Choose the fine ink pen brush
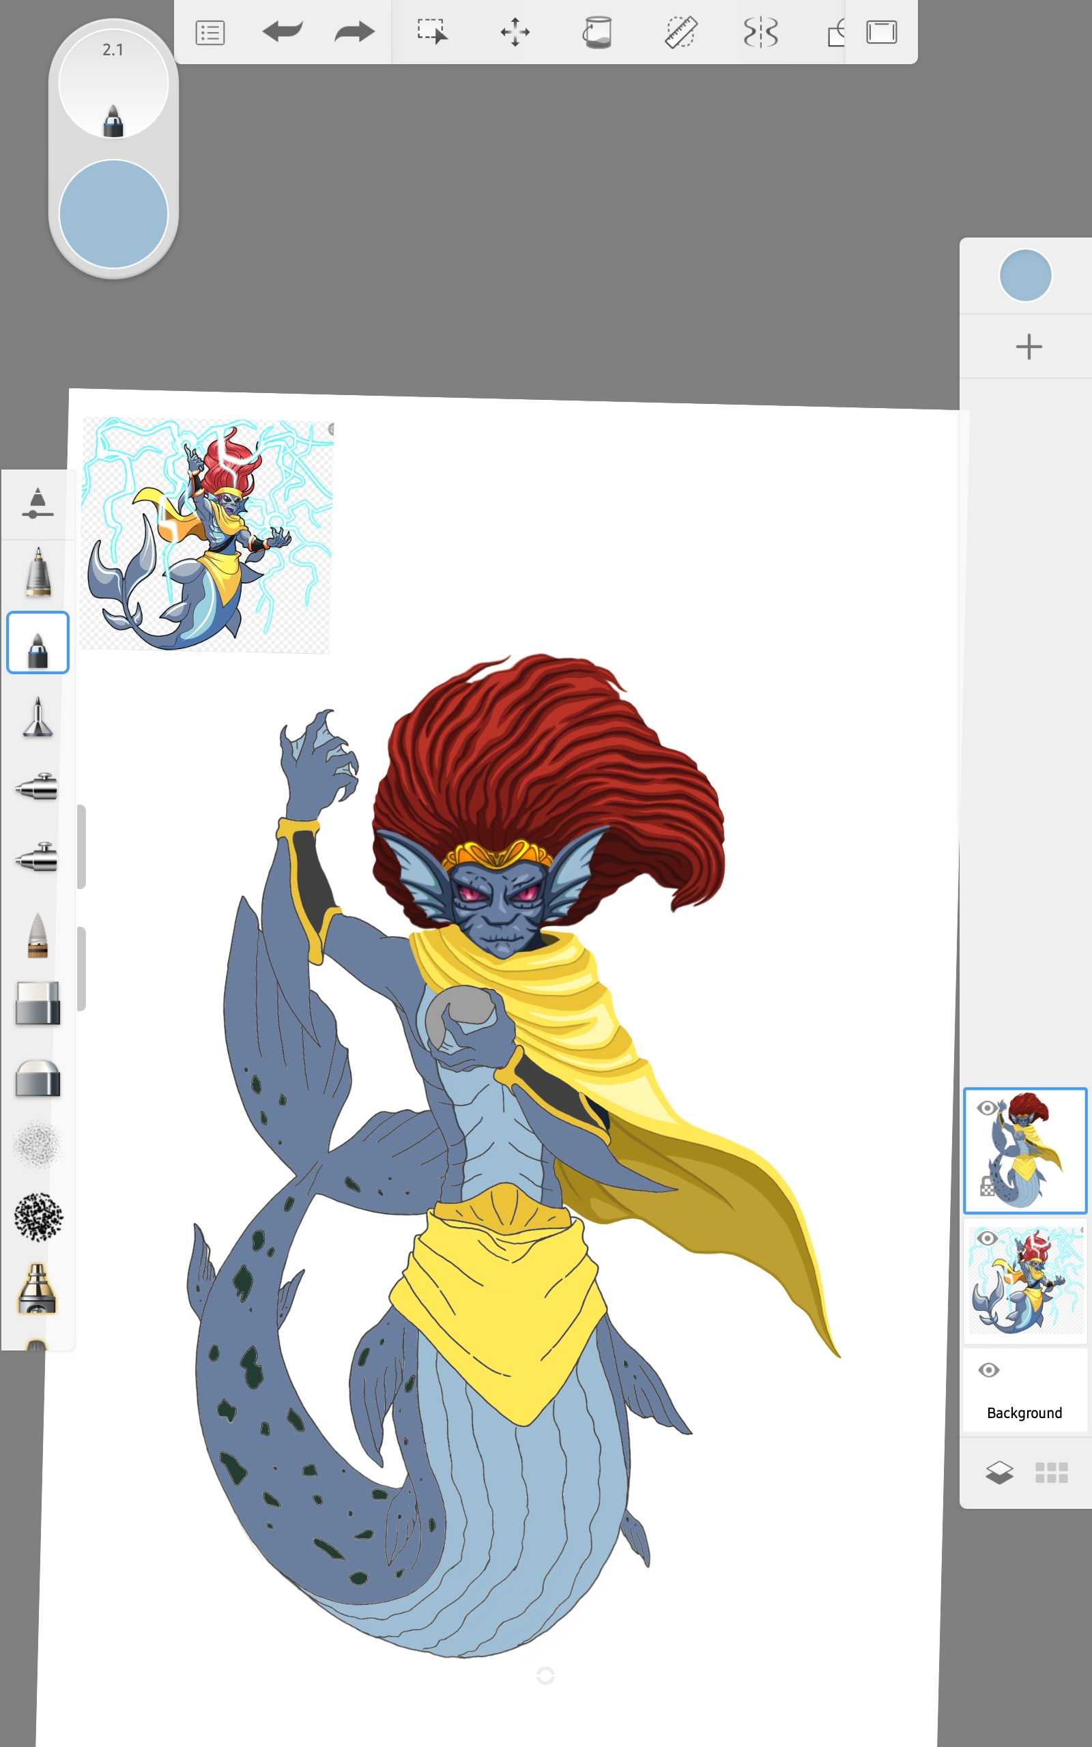Screen dimensions: 1092x1747 tap(38, 717)
